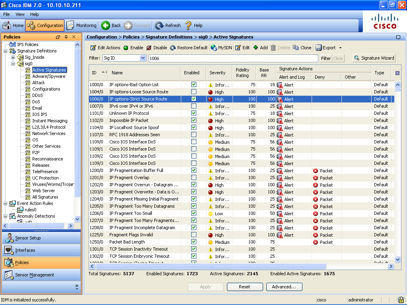Sort by the Fidelity Rating column header

tap(244, 73)
